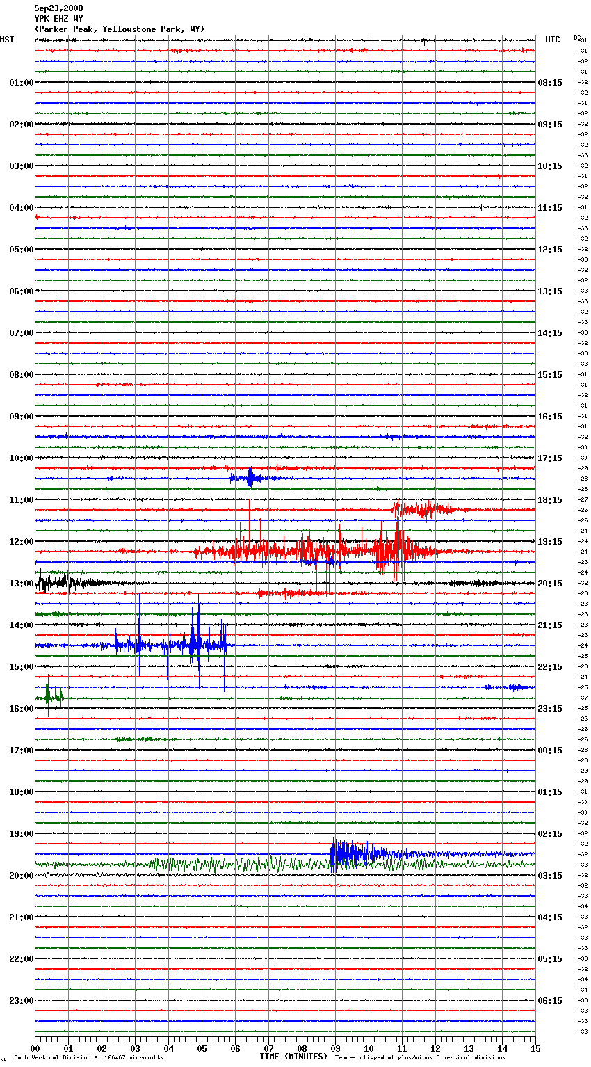Click the 19:15 UTC time label
The image size is (591, 1067).
(x=550, y=542)
